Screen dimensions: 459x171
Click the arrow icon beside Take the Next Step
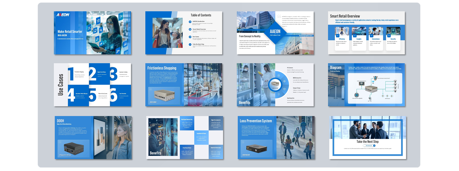[190, 45]
